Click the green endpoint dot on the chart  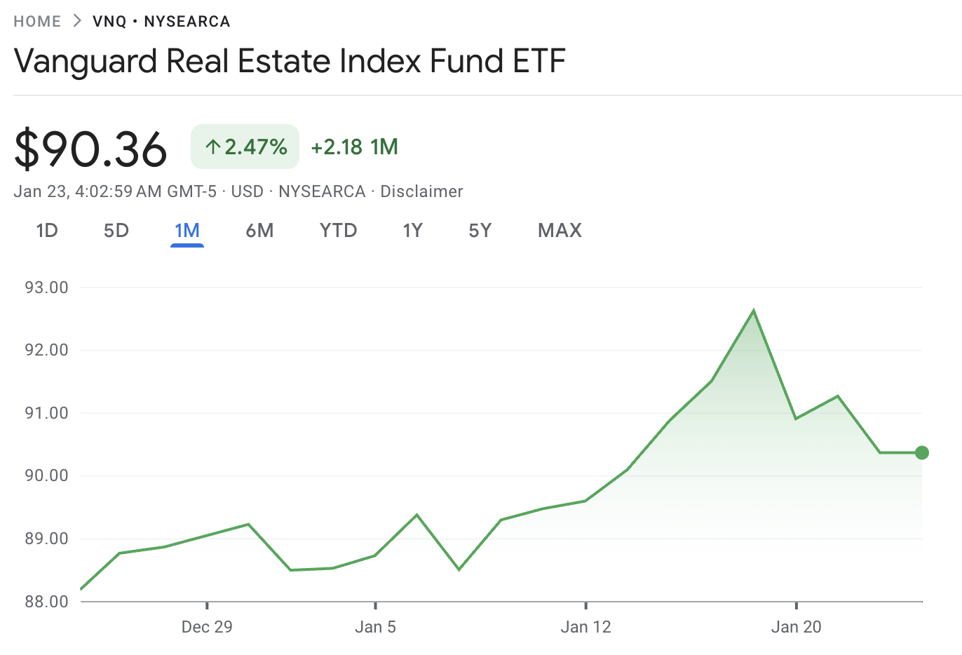point(921,452)
